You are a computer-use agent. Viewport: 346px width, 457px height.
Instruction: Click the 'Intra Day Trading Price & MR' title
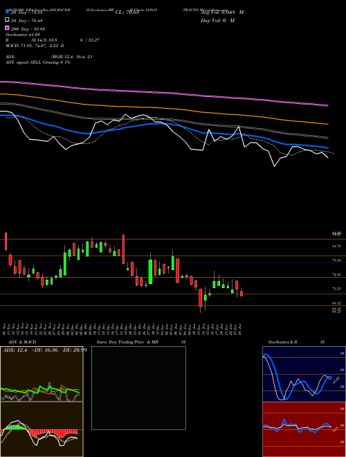[127, 342]
